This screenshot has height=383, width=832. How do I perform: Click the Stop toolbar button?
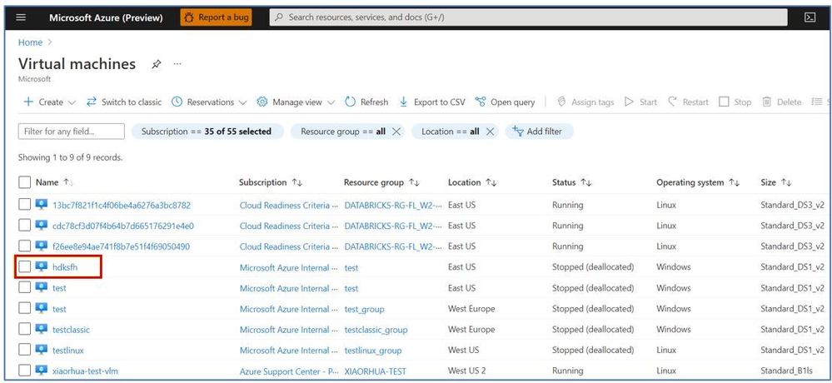point(735,102)
